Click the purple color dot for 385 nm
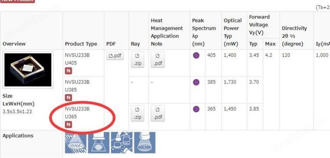Image resolution: width=330 pixels, height=158 pixels. pyautogui.click(x=196, y=82)
